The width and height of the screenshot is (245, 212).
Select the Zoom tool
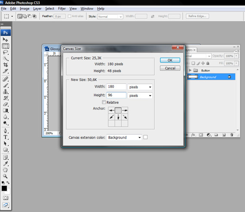pos(6,176)
